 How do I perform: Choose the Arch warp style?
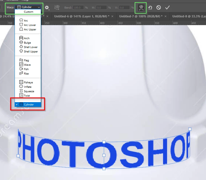click(28, 38)
